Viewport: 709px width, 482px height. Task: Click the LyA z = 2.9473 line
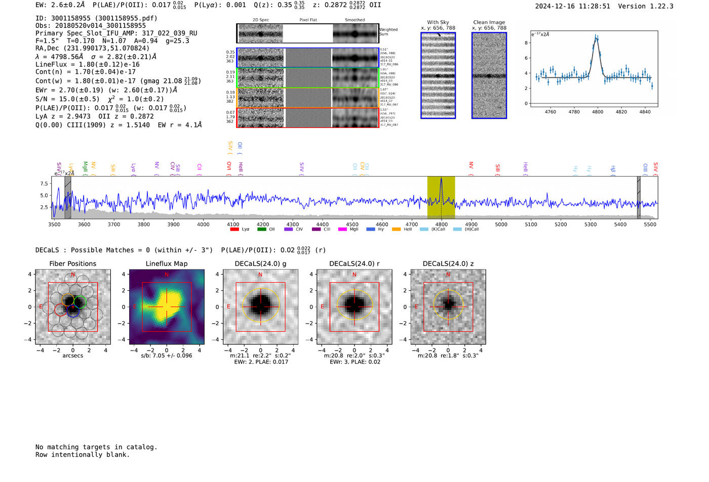click(x=95, y=116)
